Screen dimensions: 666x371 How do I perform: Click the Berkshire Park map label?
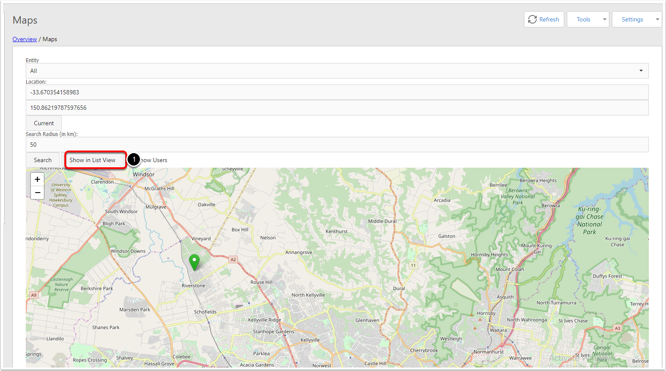[x=97, y=289]
